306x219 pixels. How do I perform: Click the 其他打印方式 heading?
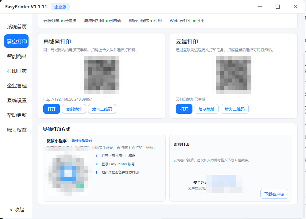point(56,129)
